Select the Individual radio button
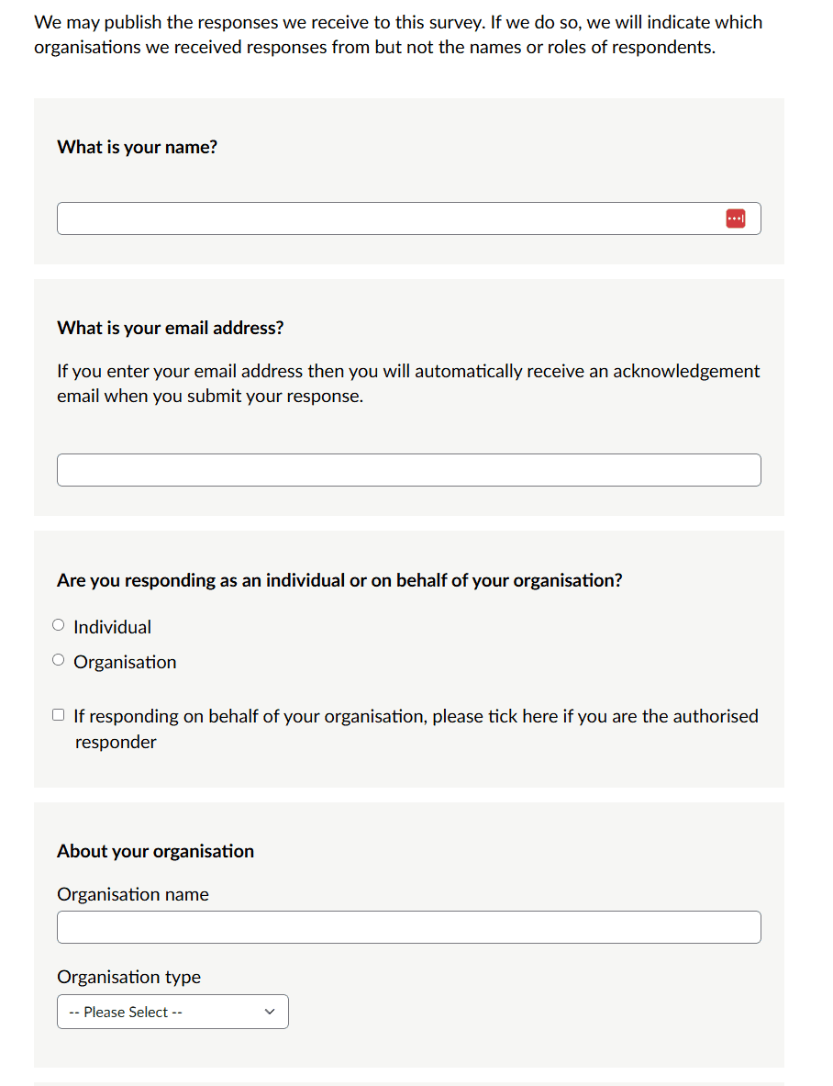This screenshot has height=1086, width=833. (59, 625)
